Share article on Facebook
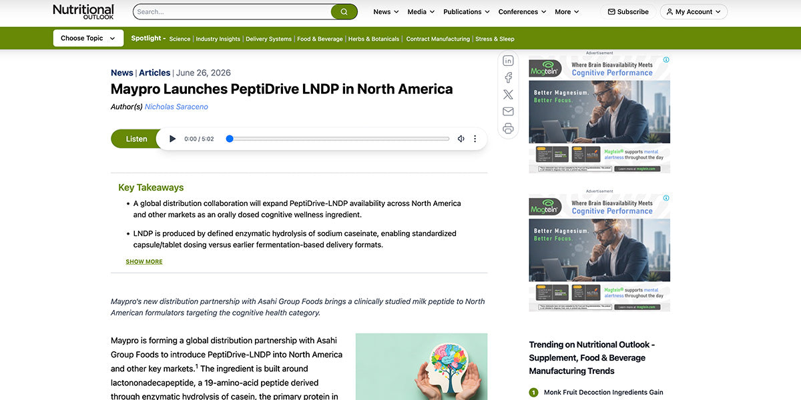This screenshot has height=400, width=801. (x=508, y=77)
